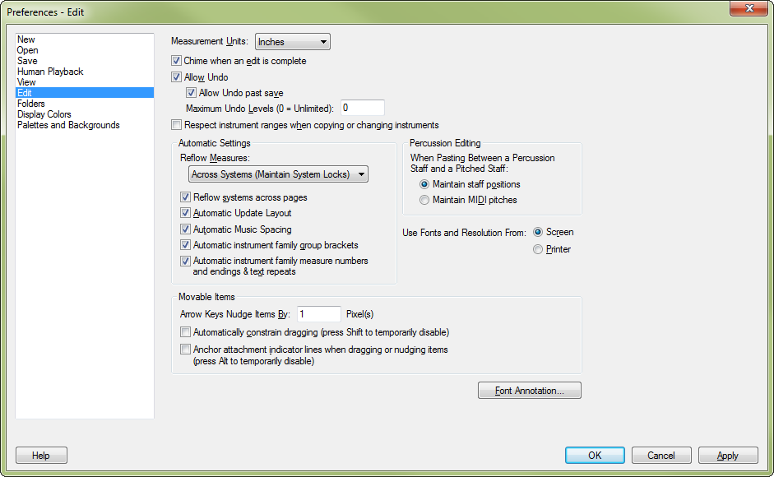Change Reflow Measures from Across Systems option
The height and width of the screenshot is (477, 774).
(x=277, y=174)
